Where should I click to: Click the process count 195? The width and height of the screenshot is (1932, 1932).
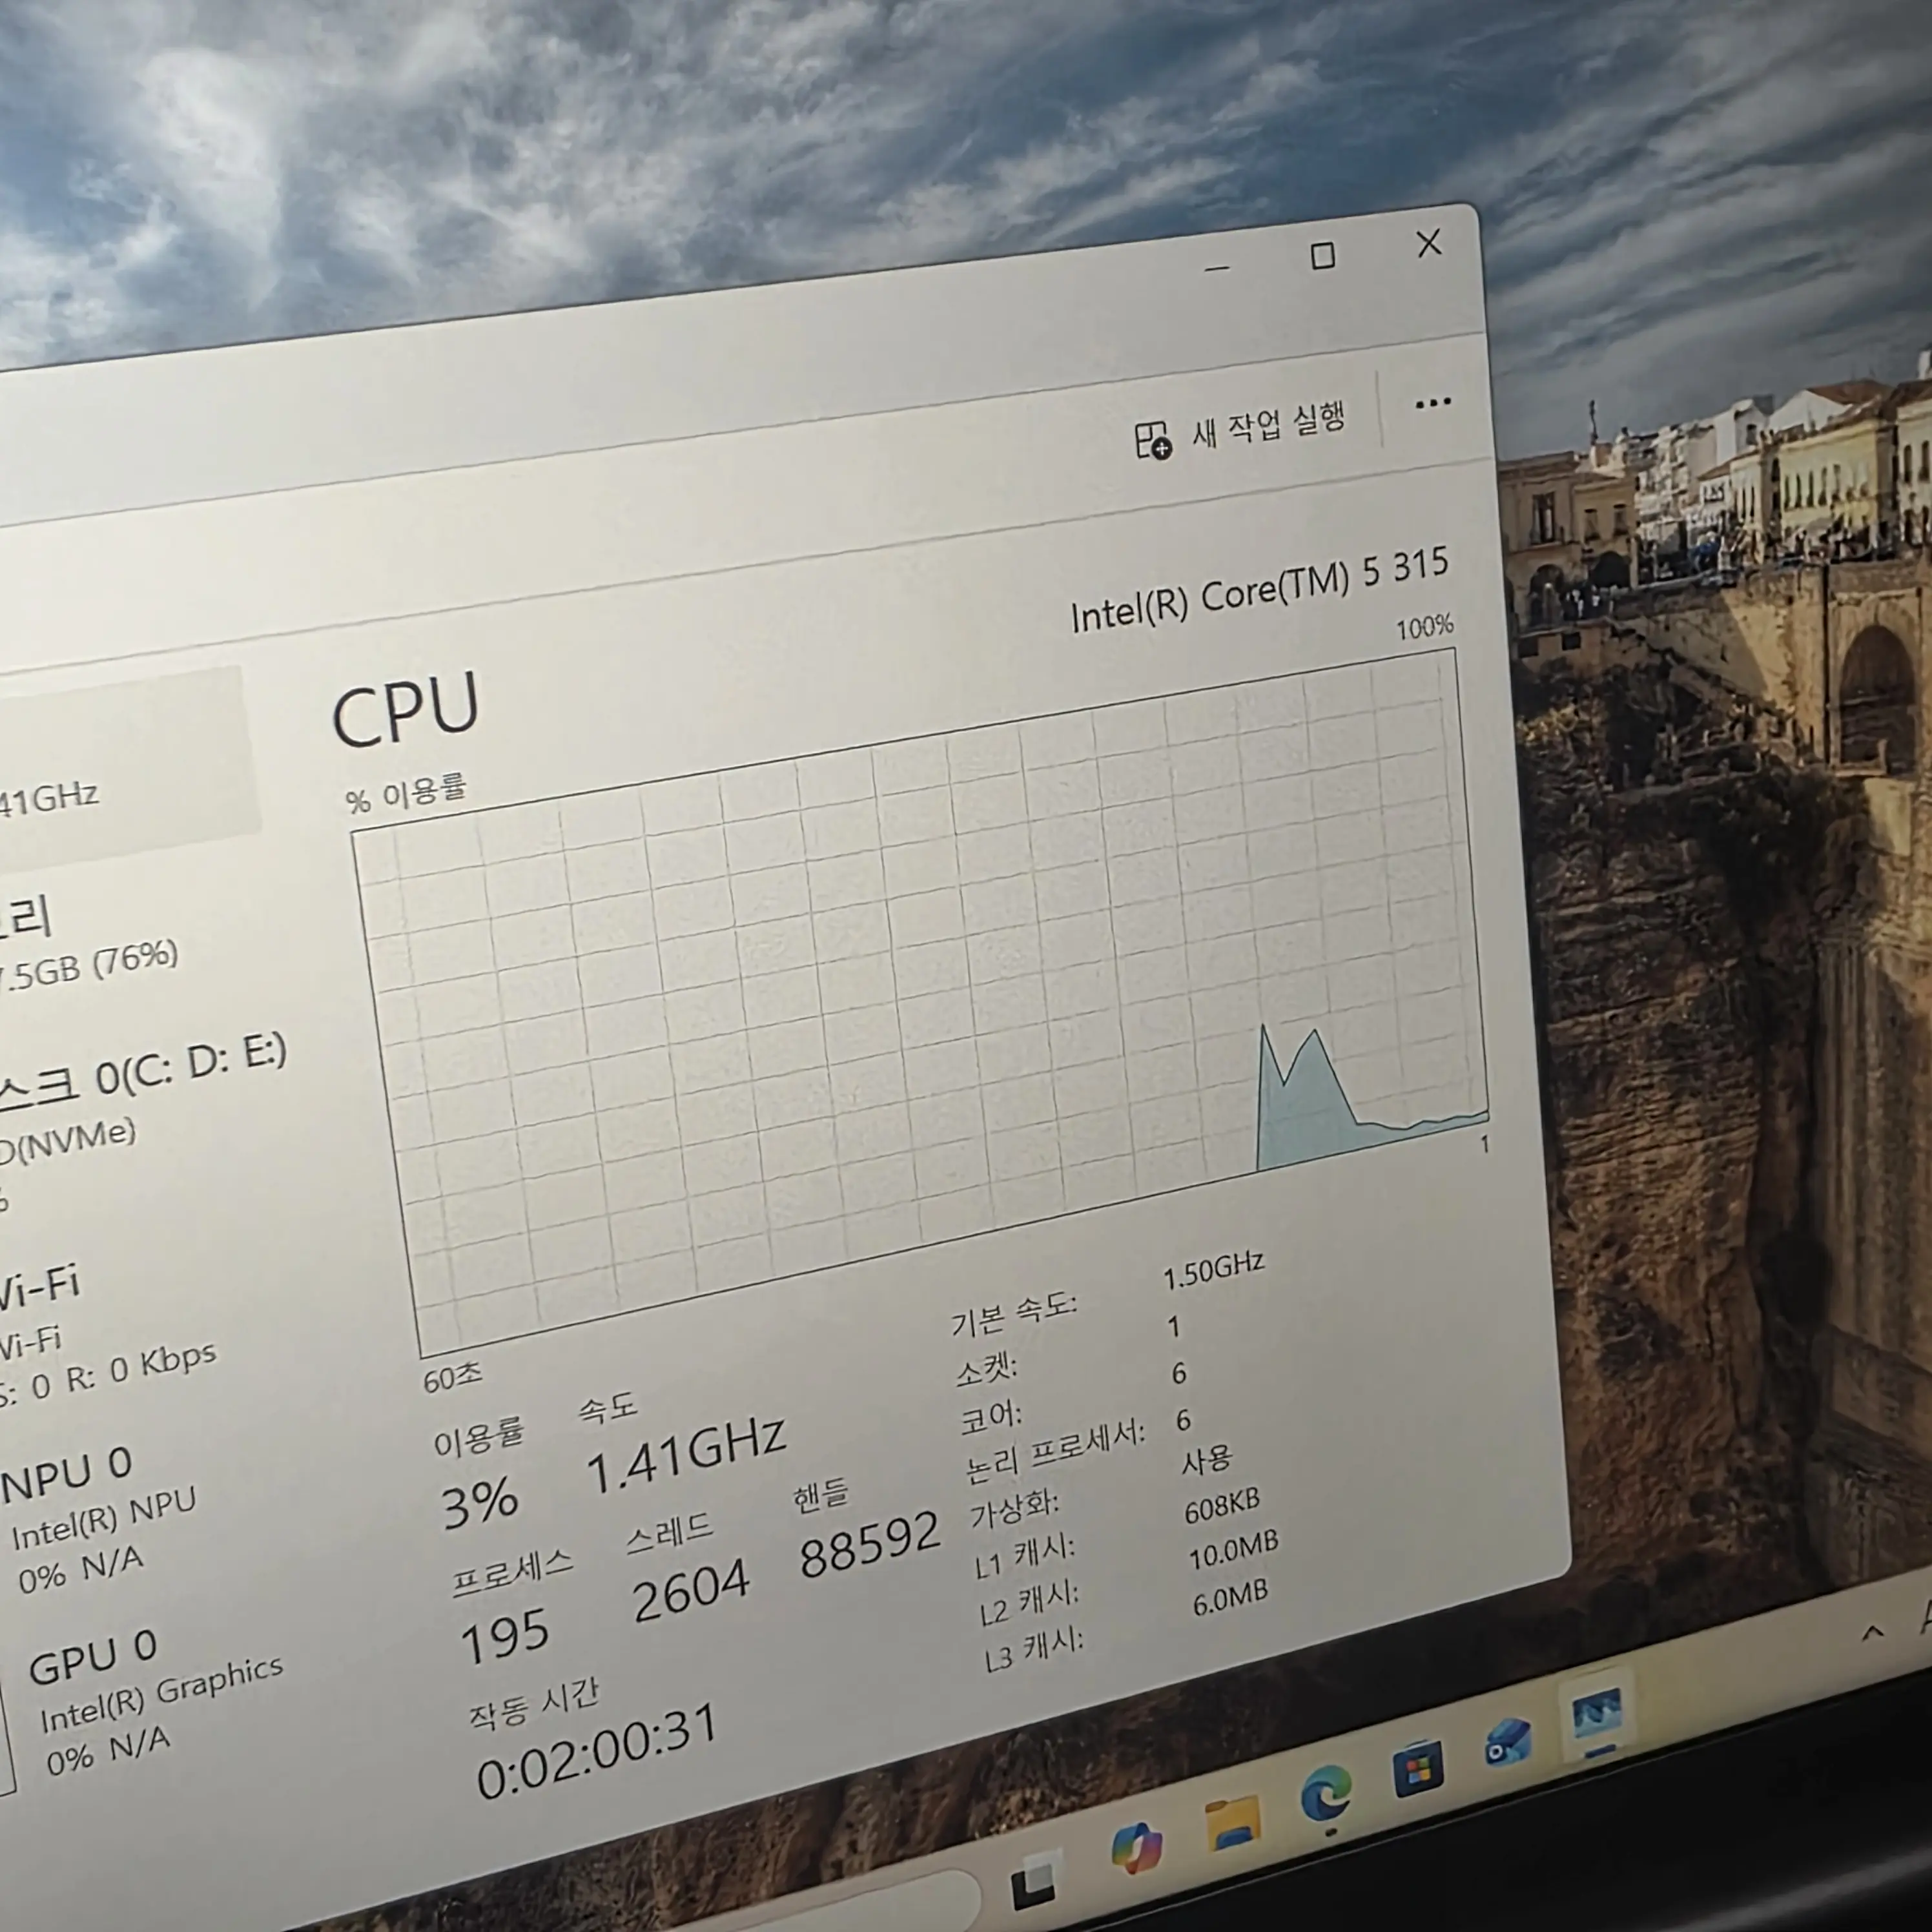[504, 1636]
